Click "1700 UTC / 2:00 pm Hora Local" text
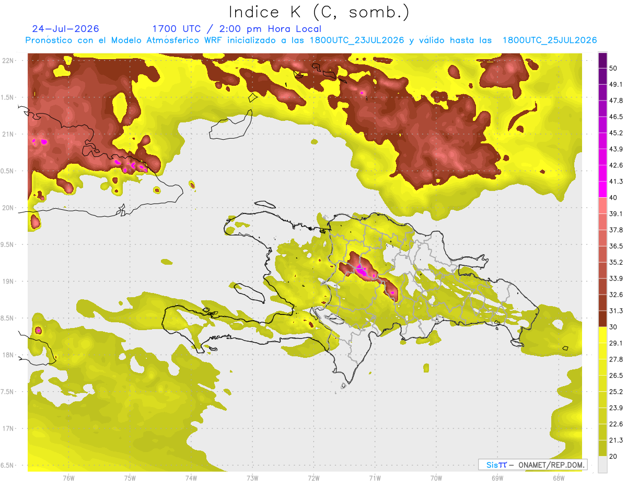 click(237, 29)
